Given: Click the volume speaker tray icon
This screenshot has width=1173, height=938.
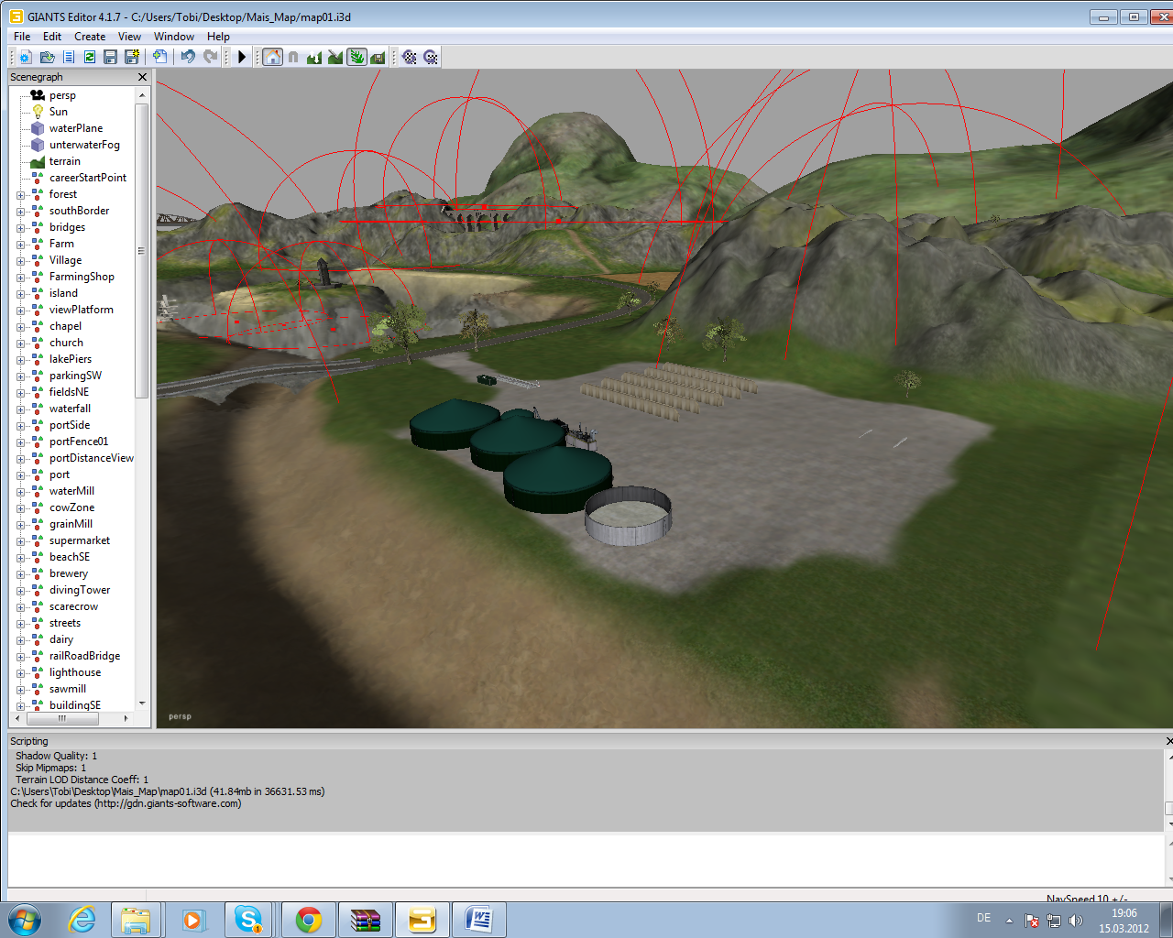Looking at the screenshot, I should [1076, 921].
